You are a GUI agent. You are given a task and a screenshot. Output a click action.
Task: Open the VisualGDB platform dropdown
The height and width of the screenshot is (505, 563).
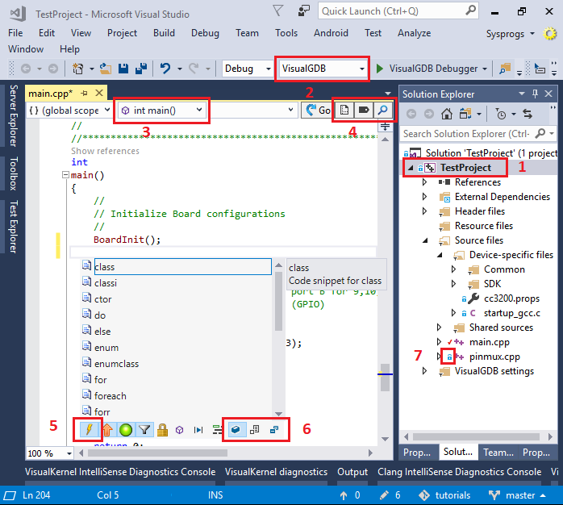(323, 69)
